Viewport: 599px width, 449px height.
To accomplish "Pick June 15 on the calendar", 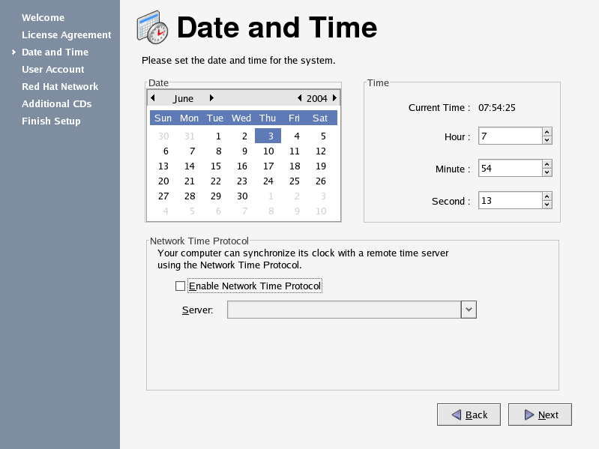I will (216, 166).
